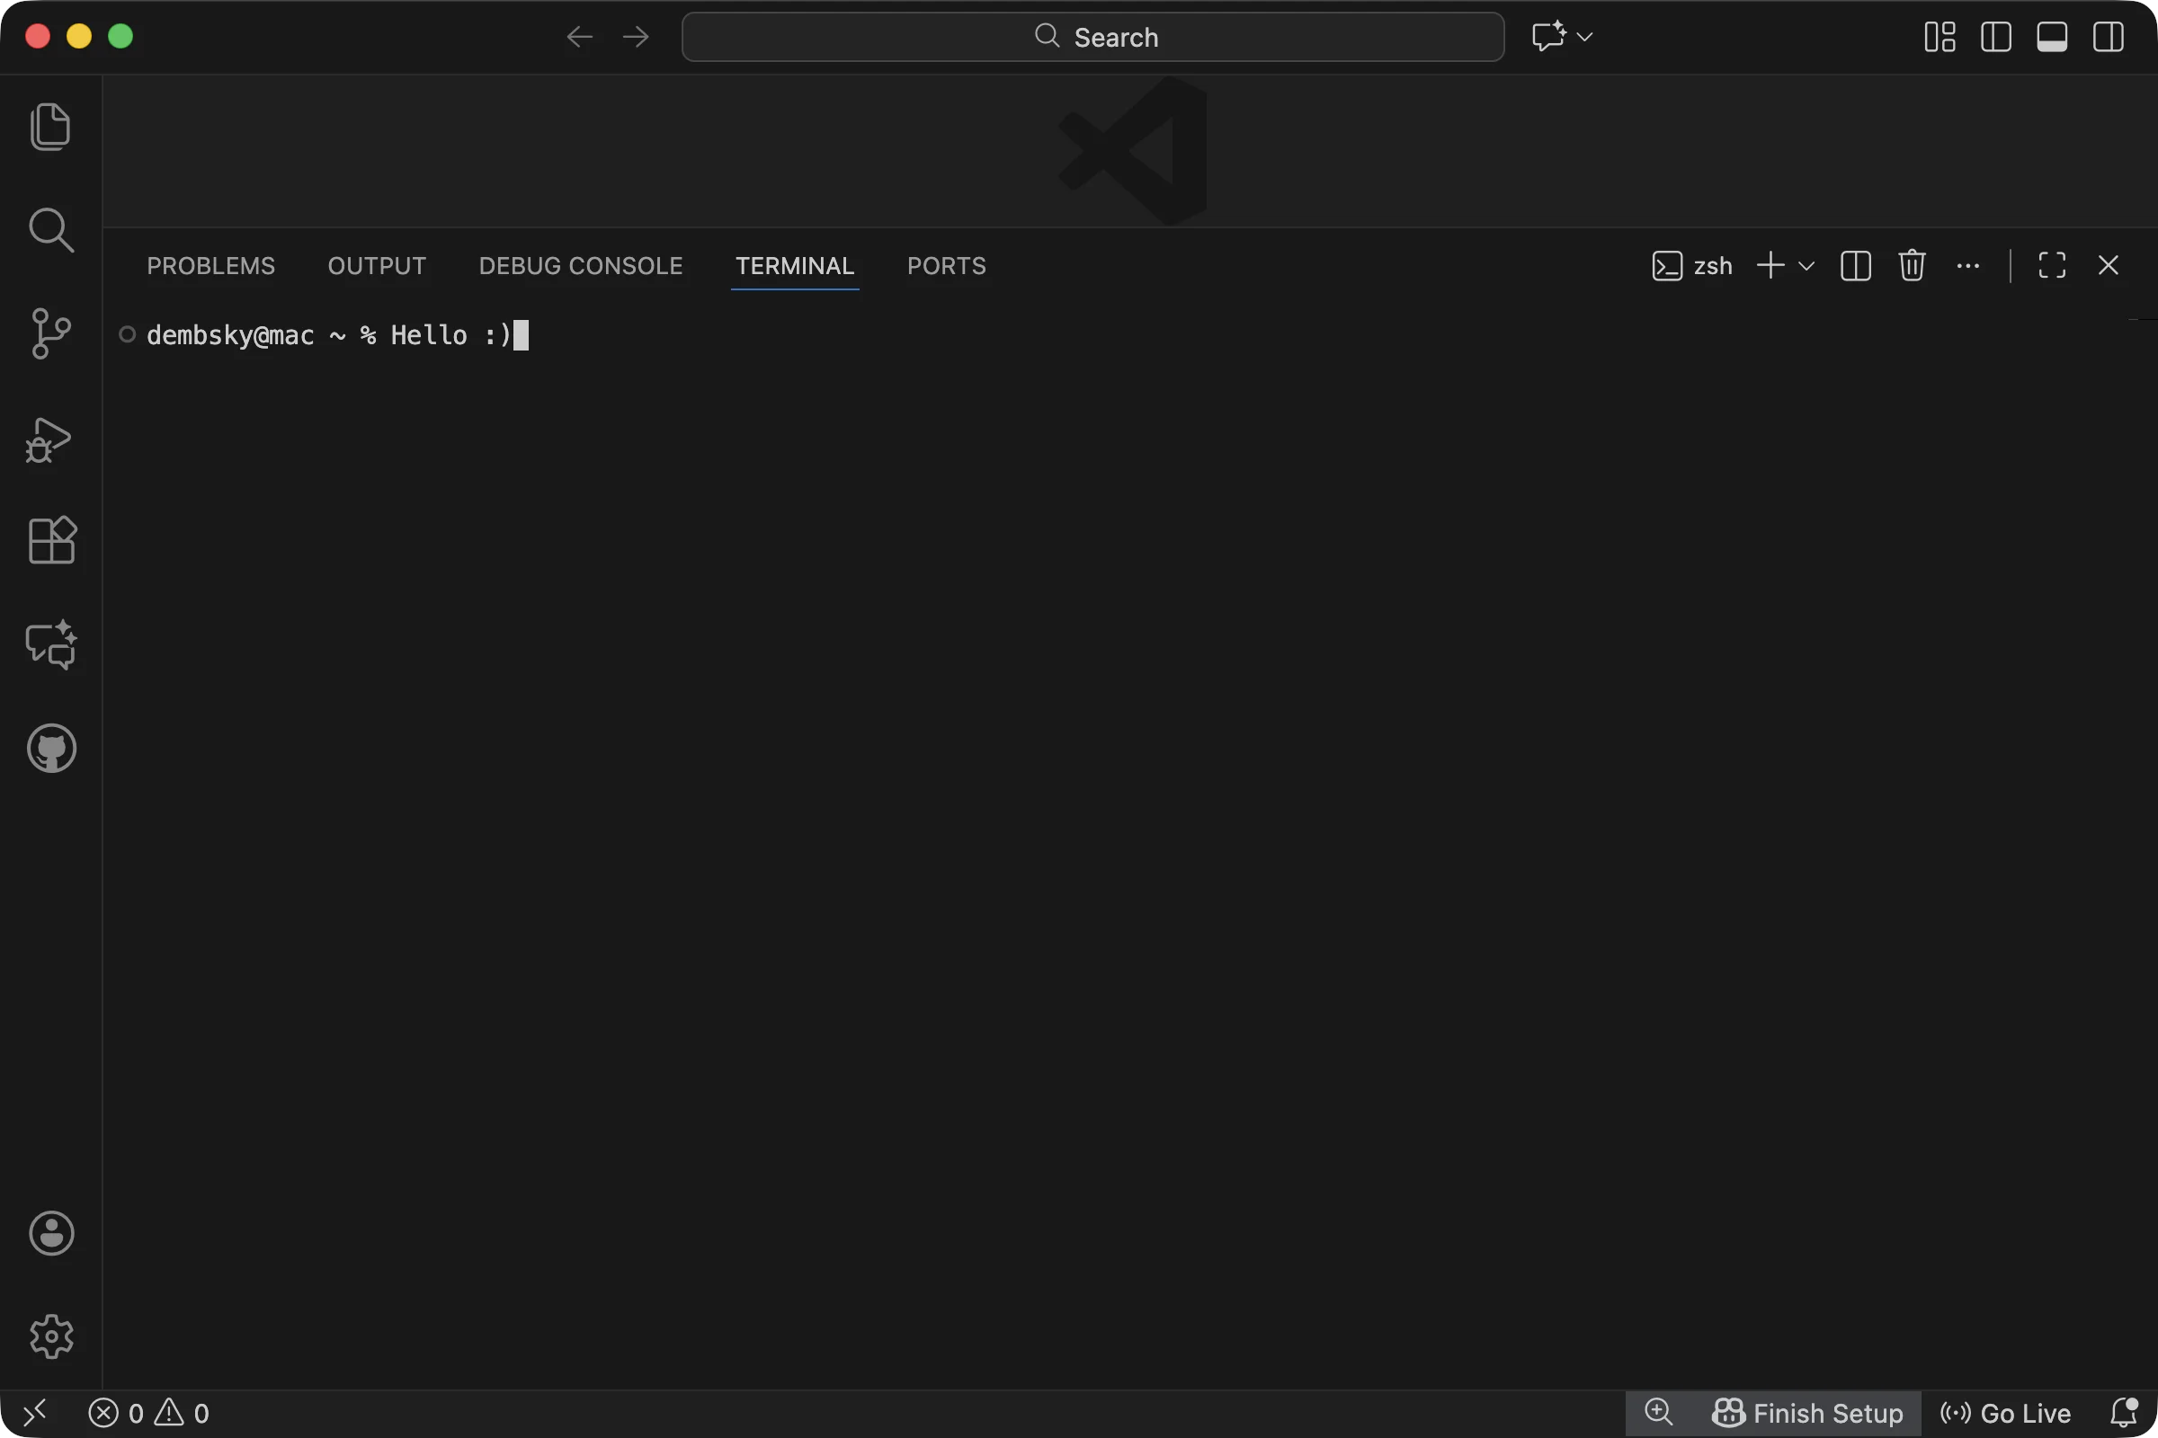Open more terminal actions menu
Viewport: 2158px width, 1438px height.
(1968, 265)
